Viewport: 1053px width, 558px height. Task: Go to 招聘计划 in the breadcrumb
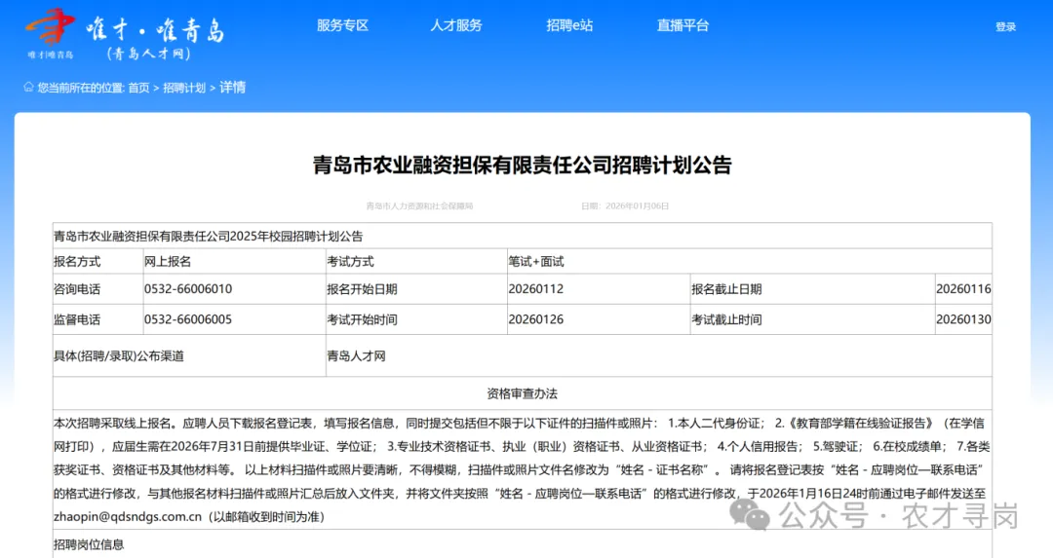[x=184, y=88]
